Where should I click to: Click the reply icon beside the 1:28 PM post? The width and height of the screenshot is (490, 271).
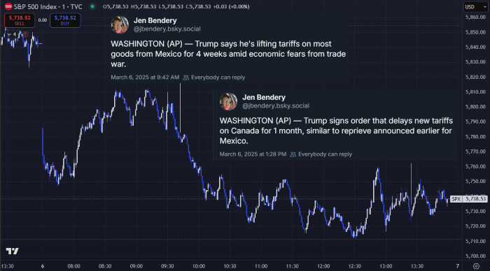pos(293,154)
